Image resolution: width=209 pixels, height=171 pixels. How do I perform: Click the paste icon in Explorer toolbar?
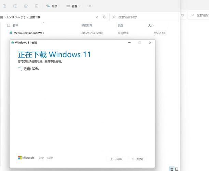(4, 6)
